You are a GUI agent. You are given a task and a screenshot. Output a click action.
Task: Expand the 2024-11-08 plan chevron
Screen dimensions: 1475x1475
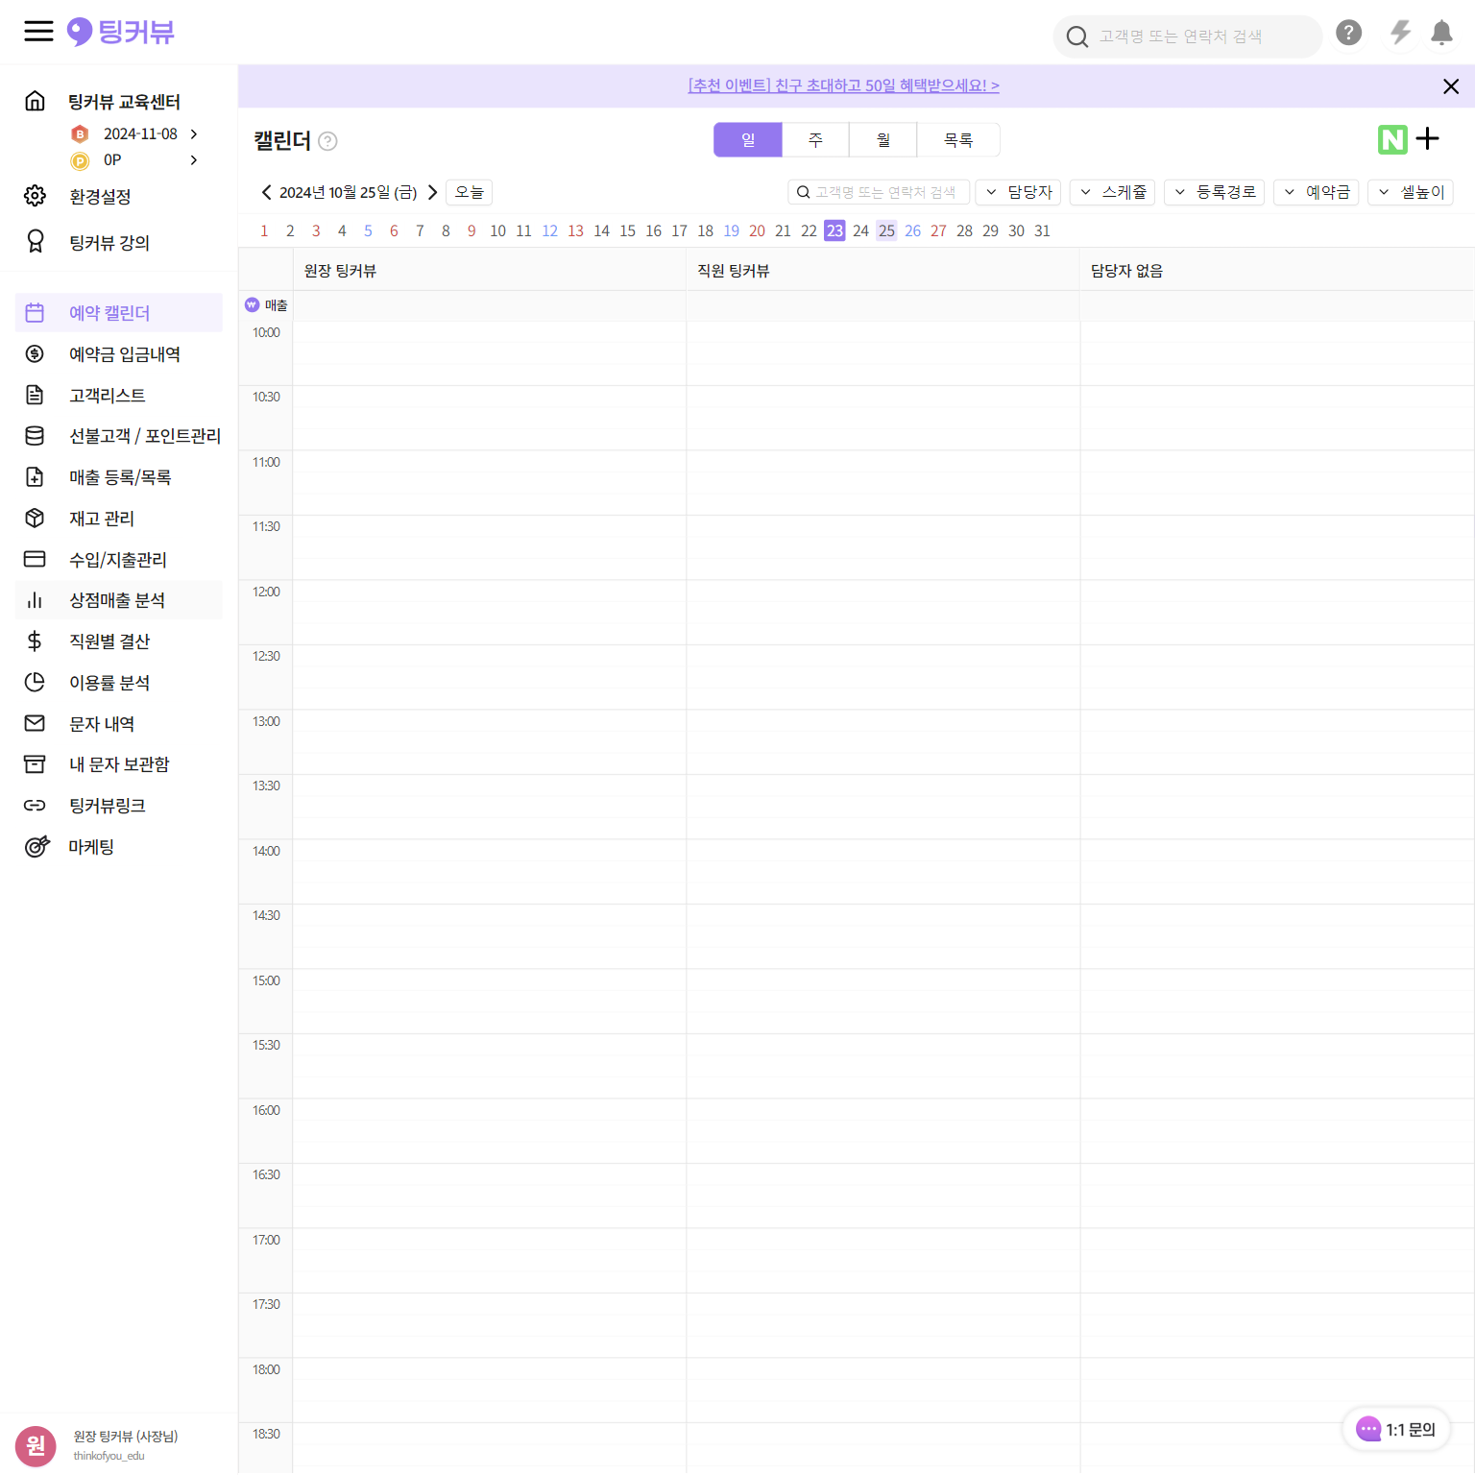point(194,133)
